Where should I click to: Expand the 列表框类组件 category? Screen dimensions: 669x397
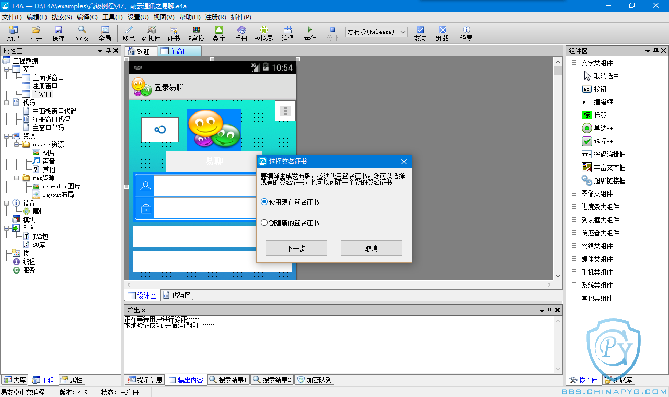coord(574,220)
